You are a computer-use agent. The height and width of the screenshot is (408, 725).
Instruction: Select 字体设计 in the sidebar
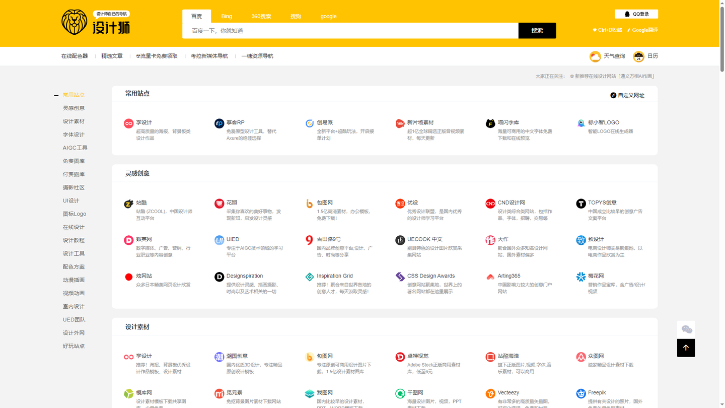click(x=74, y=134)
